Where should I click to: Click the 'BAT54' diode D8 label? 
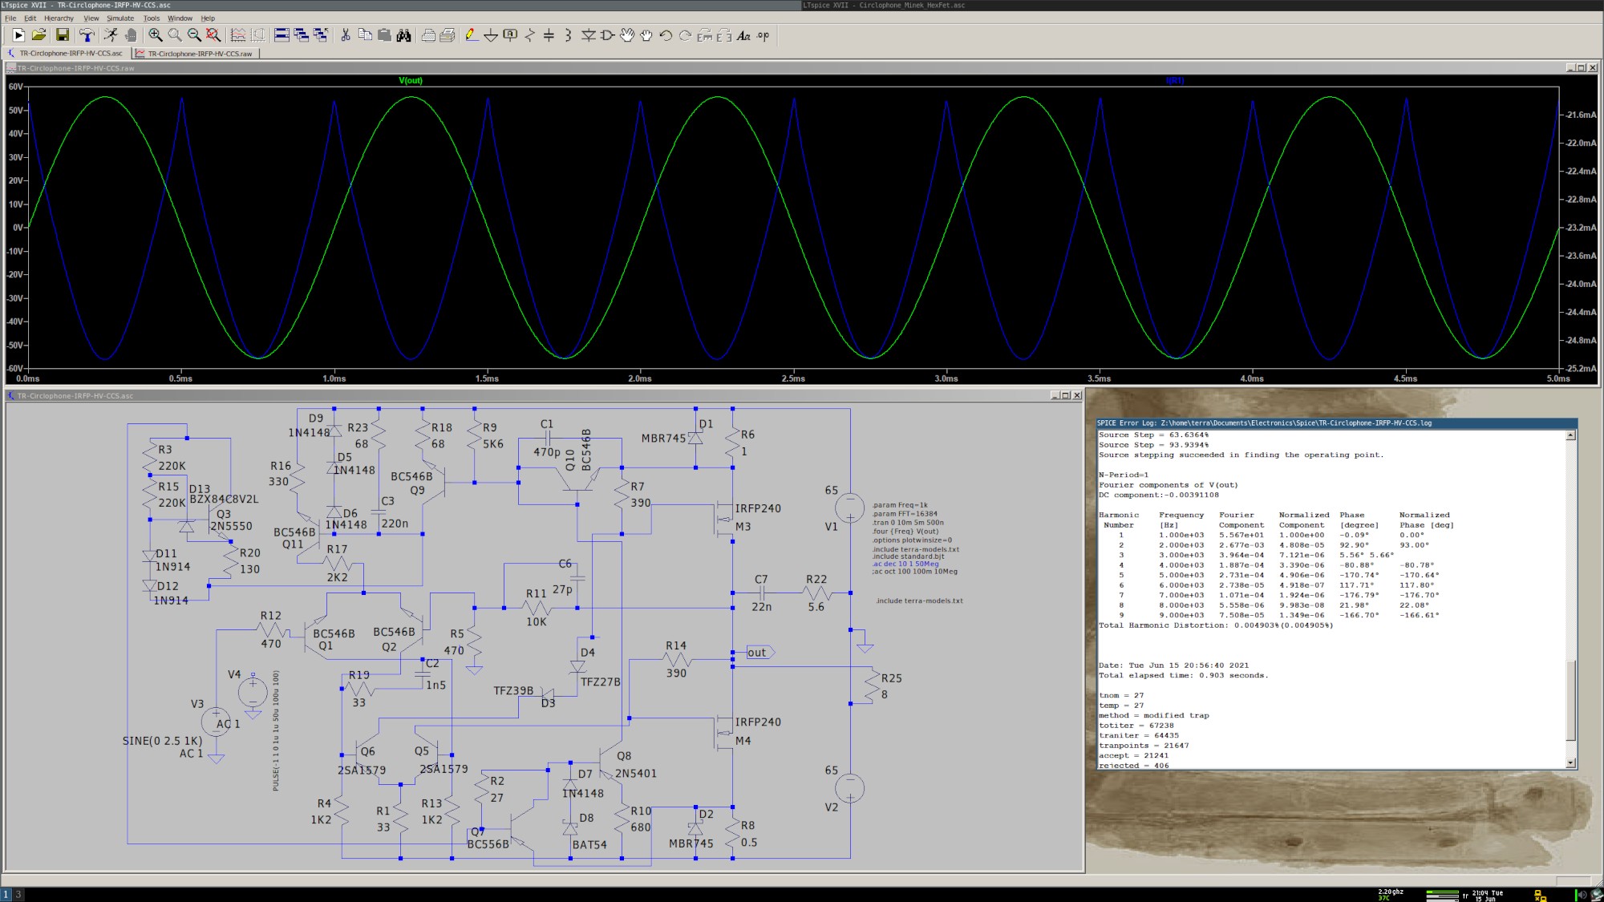589,845
